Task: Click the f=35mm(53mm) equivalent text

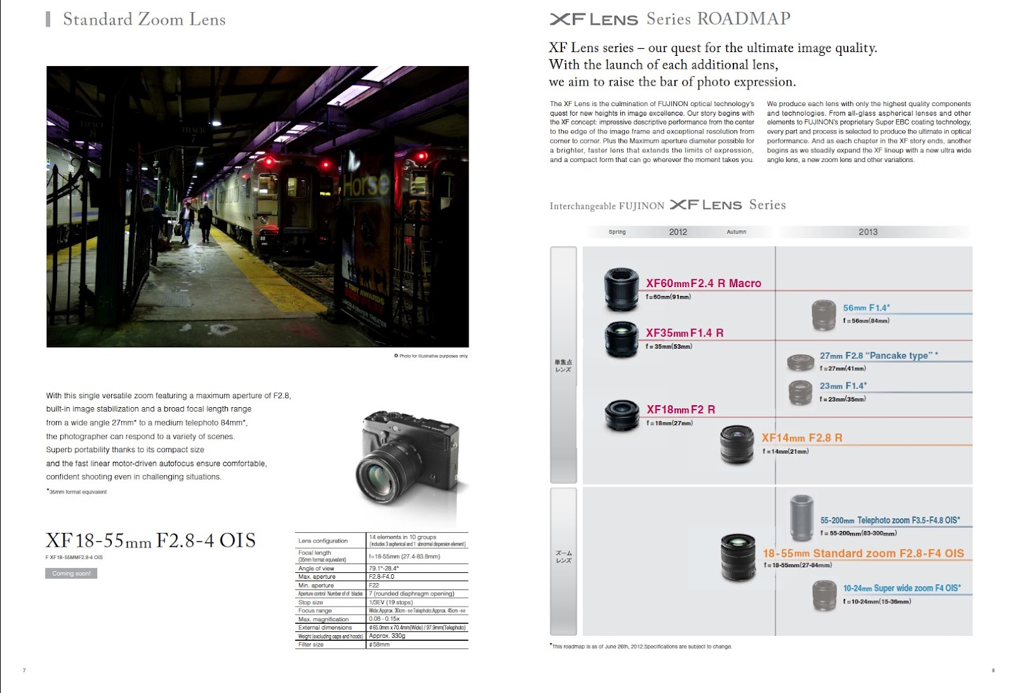Action: point(669,346)
